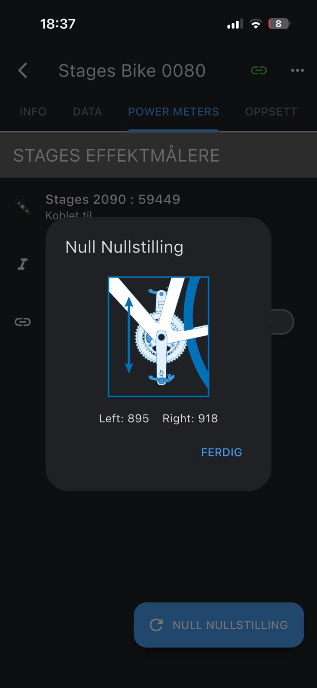Switch to the DATA tab
Viewport: 317px width, 688px height.
point(87,112)
